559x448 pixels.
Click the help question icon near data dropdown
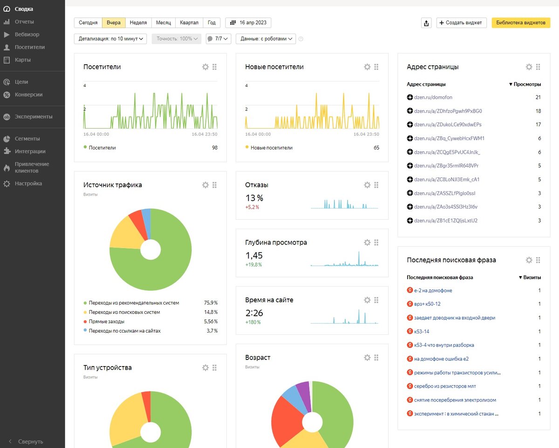pos(301,39)
